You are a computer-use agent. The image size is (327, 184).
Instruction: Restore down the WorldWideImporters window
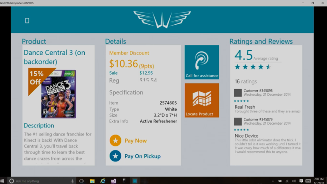pos(313,3)
